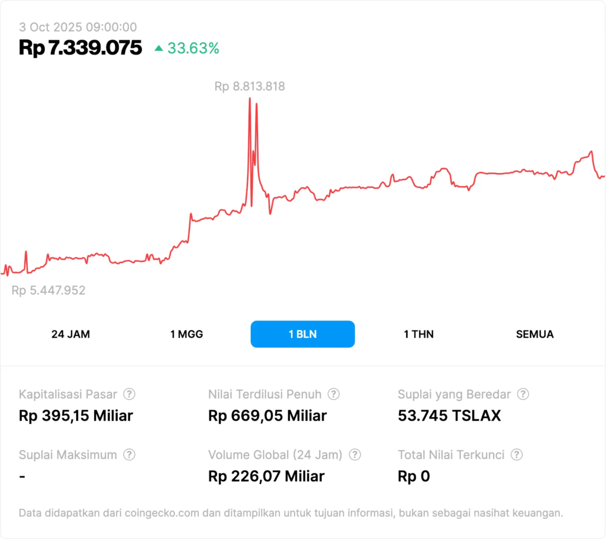Click the green up-triangle price change icon
This screenshot has height=539, width=606.
pyautogui.click(x=159, y=48)
